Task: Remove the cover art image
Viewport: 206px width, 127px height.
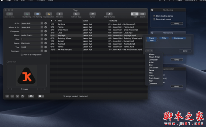Action: coord(41,89)
